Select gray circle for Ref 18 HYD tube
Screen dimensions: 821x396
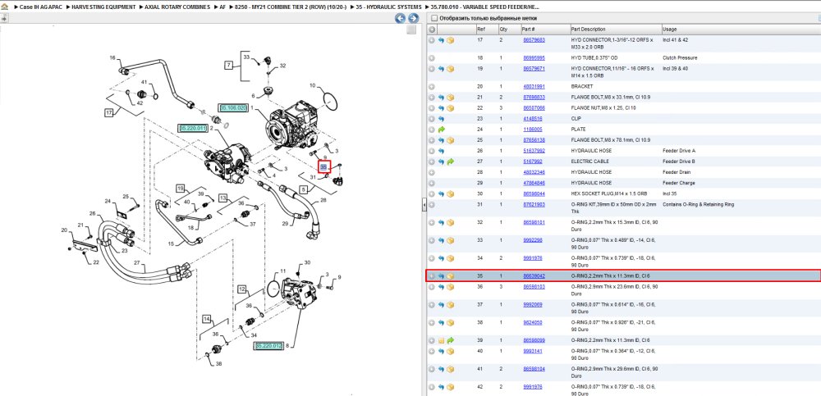tap(432, 58)
